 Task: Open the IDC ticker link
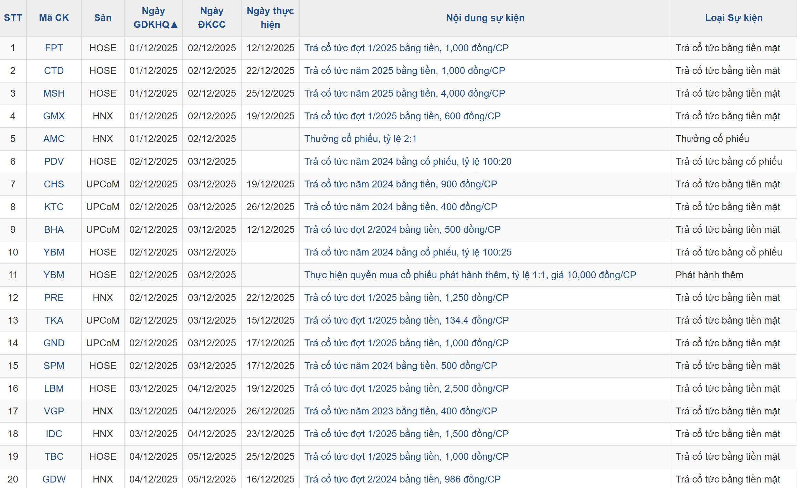54,434
